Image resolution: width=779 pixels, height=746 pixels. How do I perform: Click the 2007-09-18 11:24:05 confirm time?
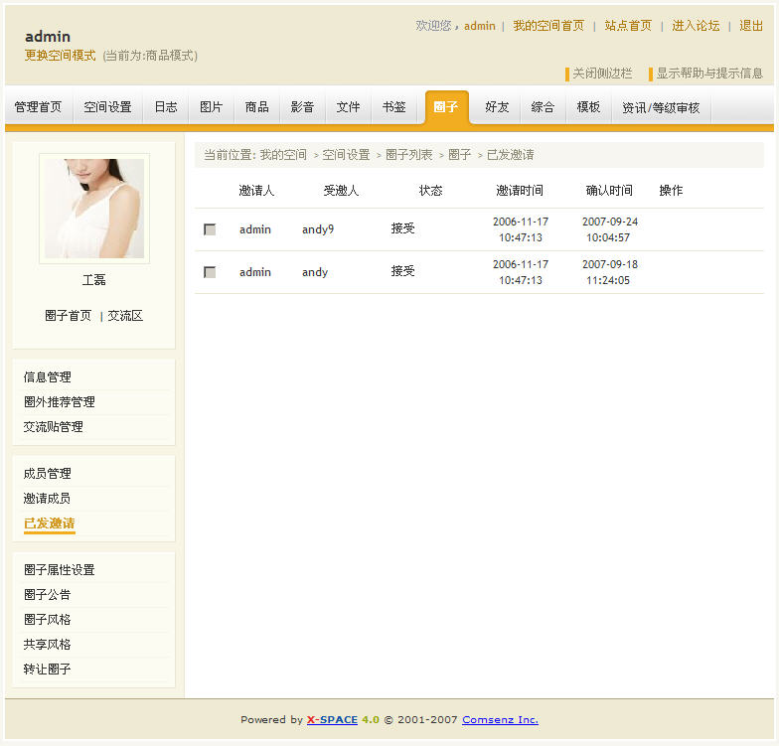click(x=610, y=272)
